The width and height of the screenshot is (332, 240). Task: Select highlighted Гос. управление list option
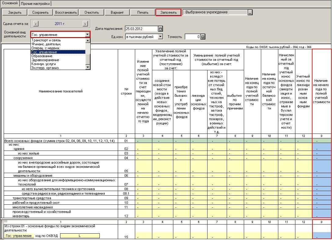click(58, 52)
